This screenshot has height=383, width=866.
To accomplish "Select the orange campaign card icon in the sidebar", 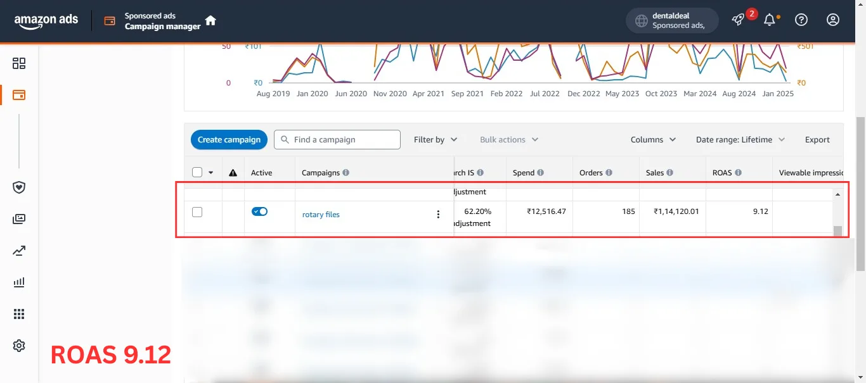I will coord(19,95).
